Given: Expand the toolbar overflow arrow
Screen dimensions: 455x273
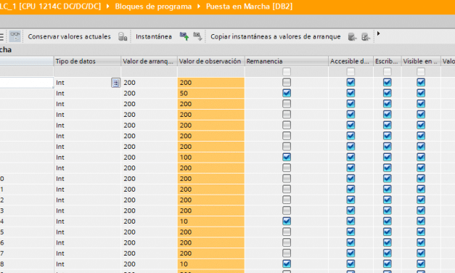Looking at the screenshot, I should pos(378,33).
